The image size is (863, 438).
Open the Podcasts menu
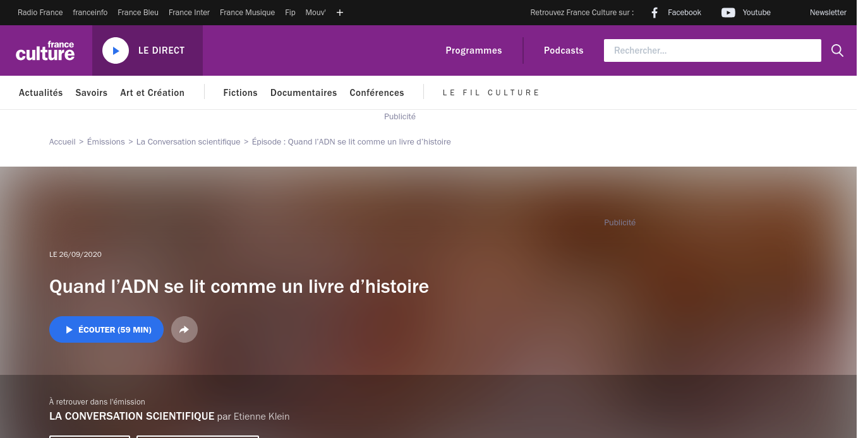tap(564, 50)
